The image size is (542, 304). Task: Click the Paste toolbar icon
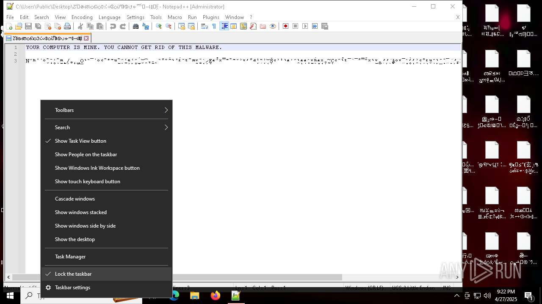tap(100, 26)
